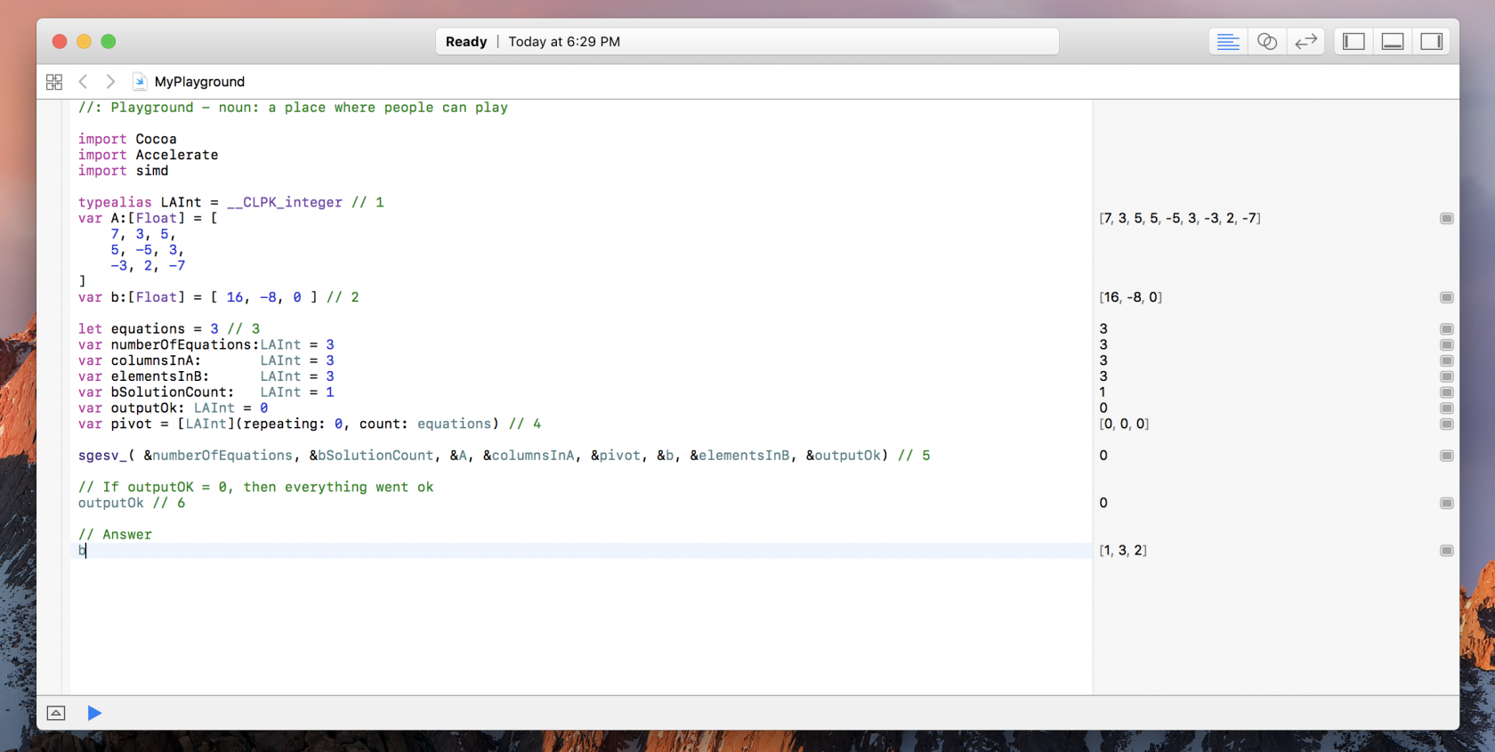The height and width of the screenshot is (752, 1495).
Task: Show the standard editor view
Action: (x=1228, y=42)
